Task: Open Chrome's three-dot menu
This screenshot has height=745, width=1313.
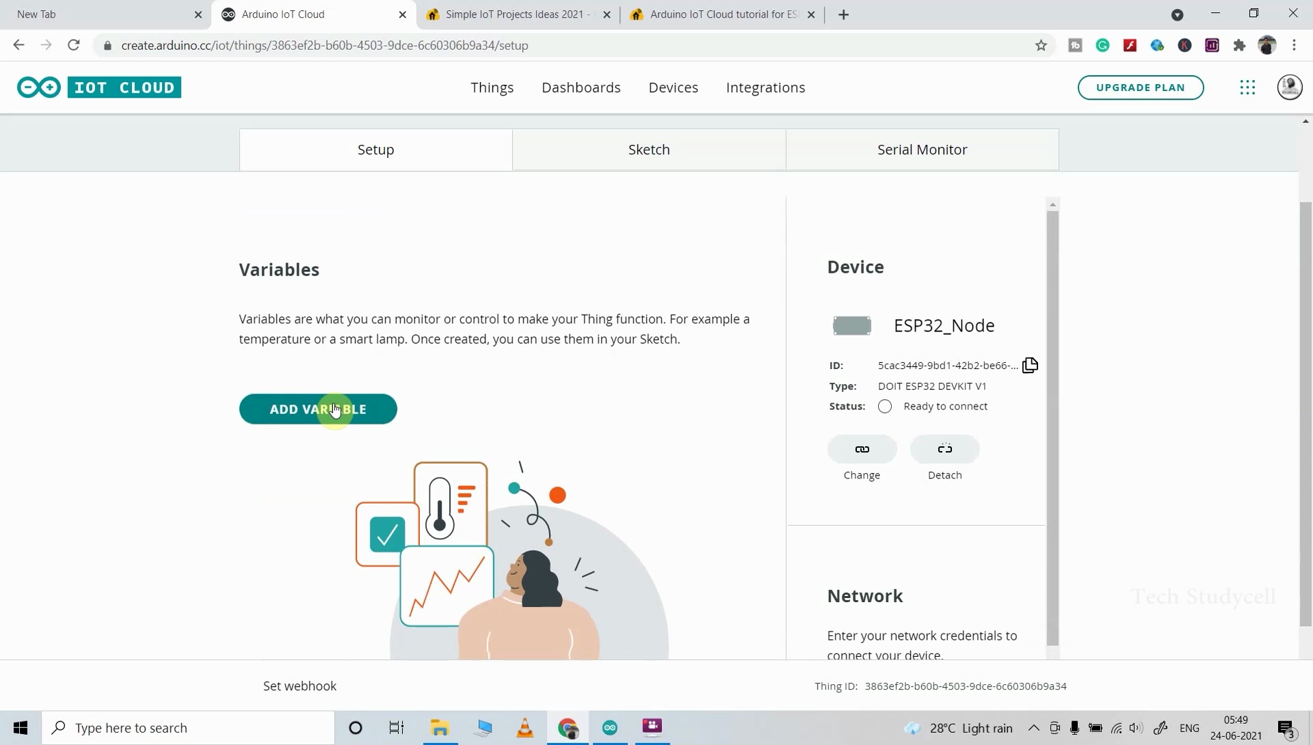Action: (x=1294, y=46)
